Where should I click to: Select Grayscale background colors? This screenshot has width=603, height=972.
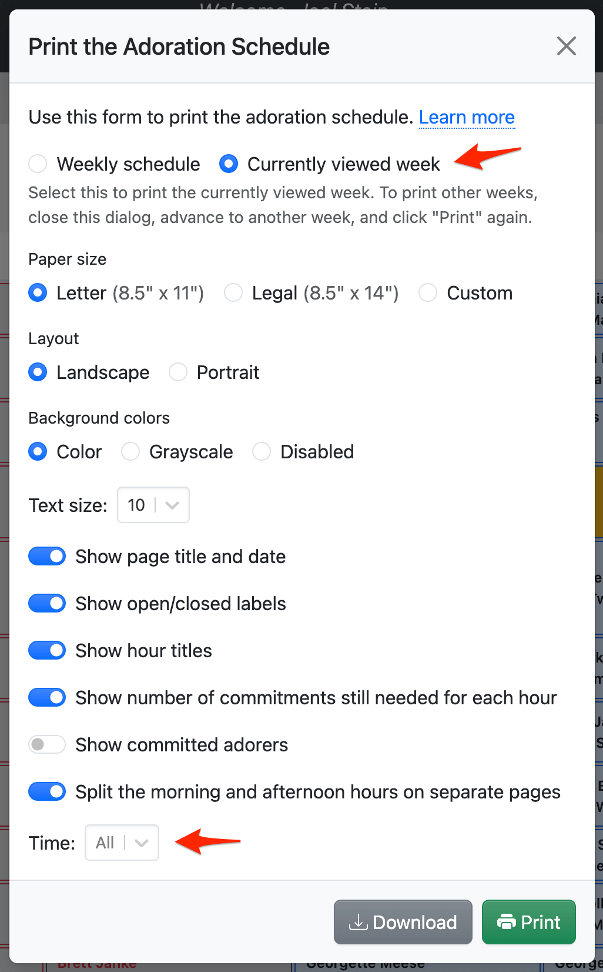point(130,452)
